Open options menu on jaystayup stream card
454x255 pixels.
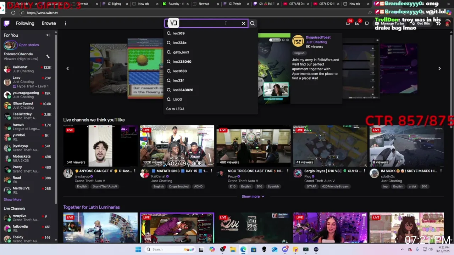[x=135, y=171]
